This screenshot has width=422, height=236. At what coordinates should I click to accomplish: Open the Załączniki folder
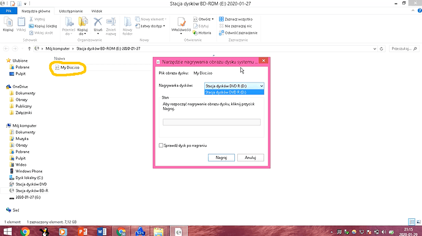click(21, 112)
